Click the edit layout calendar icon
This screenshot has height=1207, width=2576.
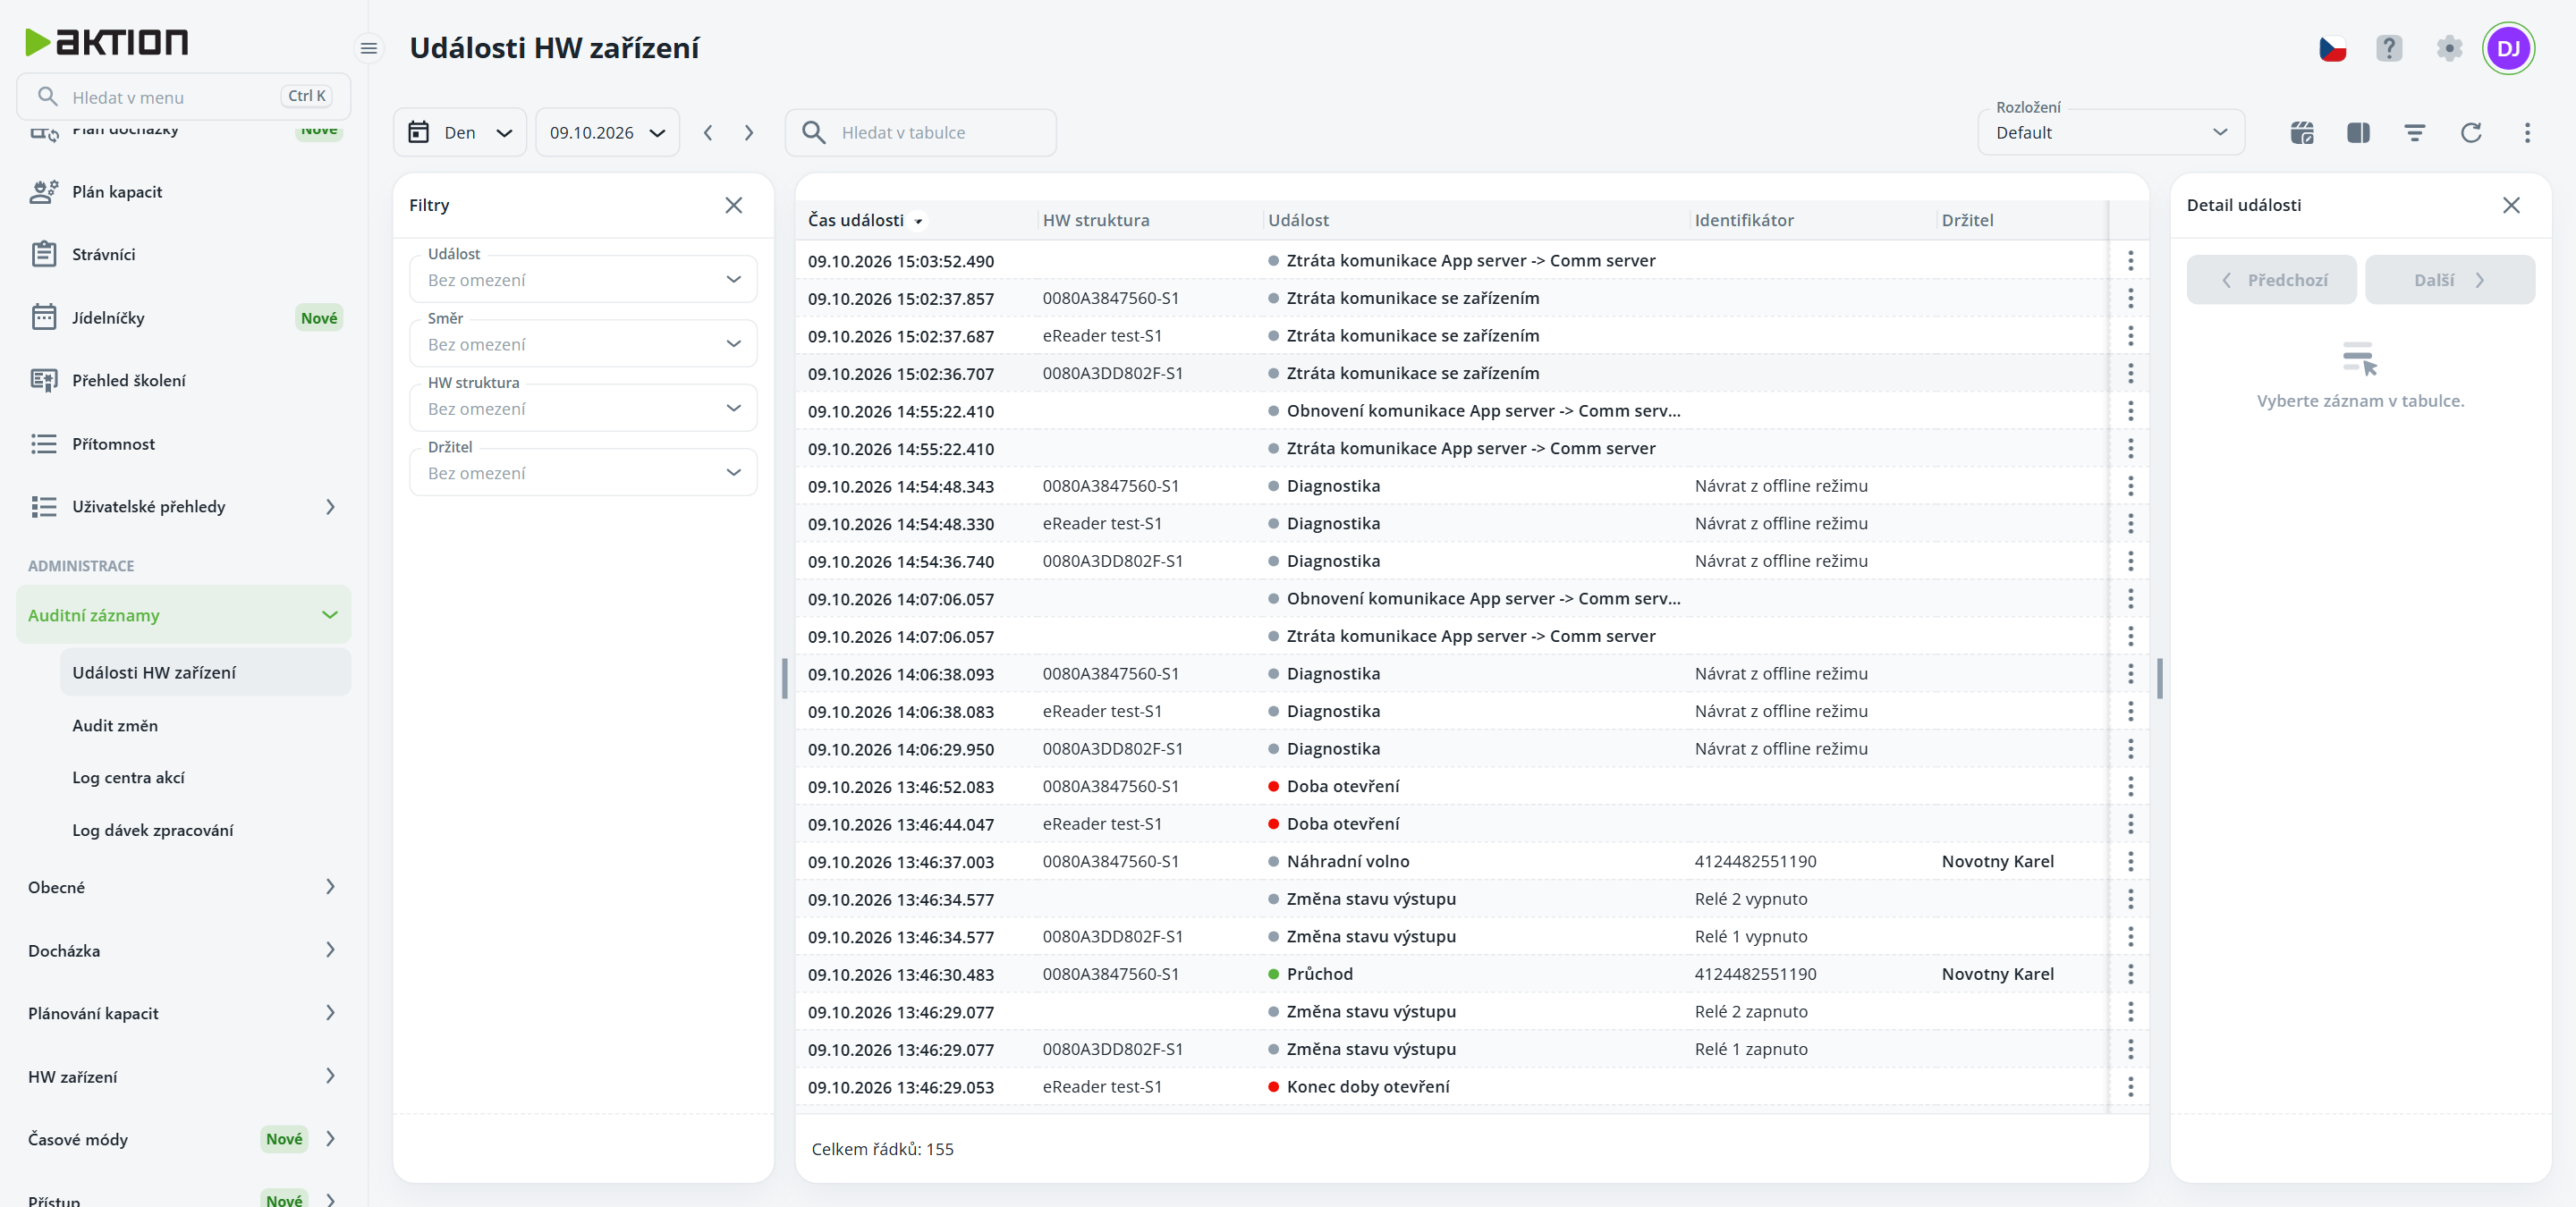2302,133
